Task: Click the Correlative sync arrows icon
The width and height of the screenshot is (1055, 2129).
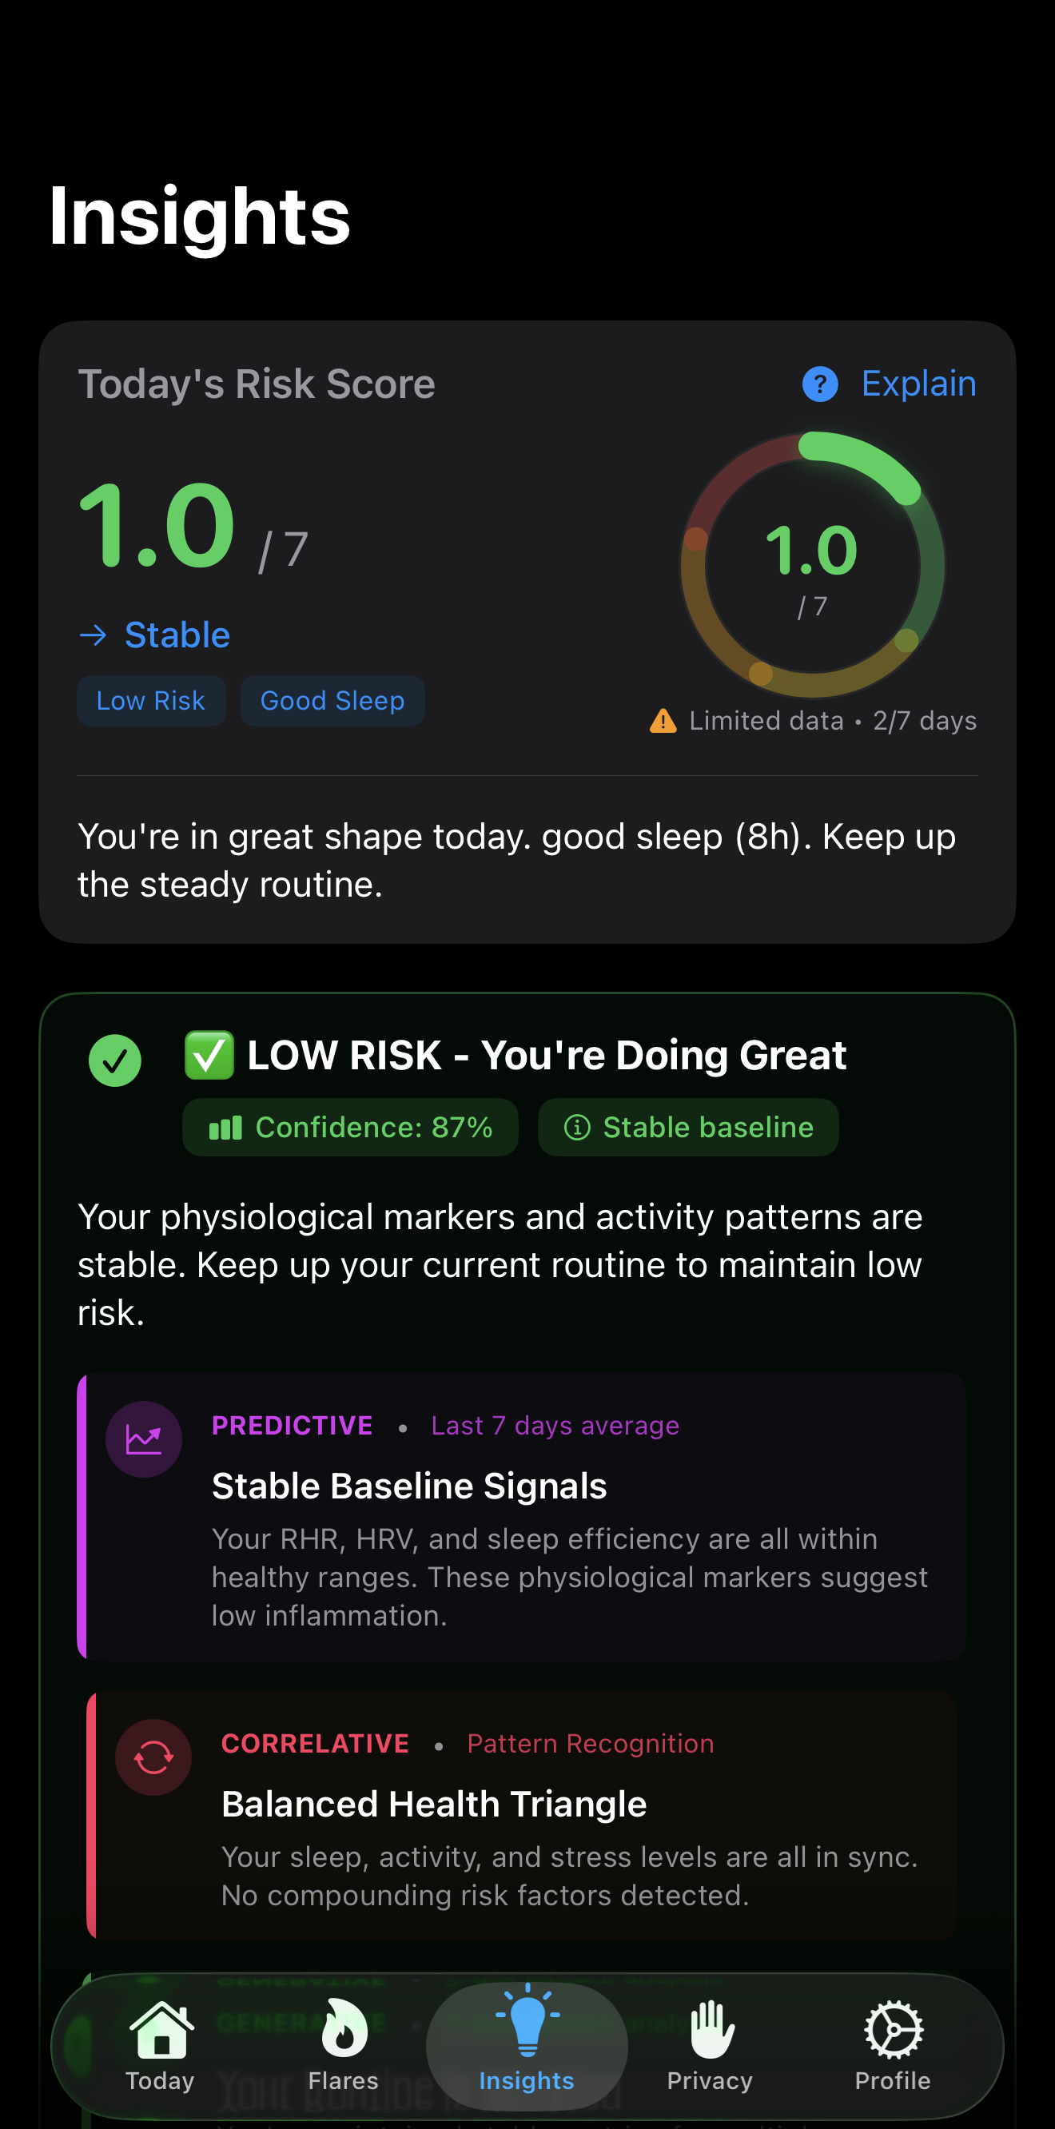Action: pos(153,1757)
